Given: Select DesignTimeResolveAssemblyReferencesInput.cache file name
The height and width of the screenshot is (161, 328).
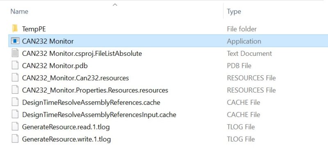Looking at the screenshot, I should point(99,115).
